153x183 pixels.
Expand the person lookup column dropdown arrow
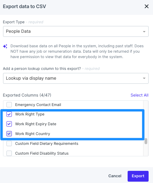[144, 78]
